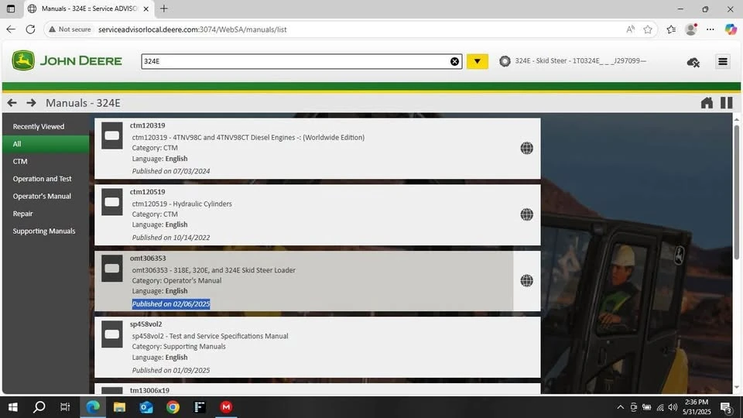743x418 pixels.
Task: Open Task View on taskbar
Action: tap(65, 406)
